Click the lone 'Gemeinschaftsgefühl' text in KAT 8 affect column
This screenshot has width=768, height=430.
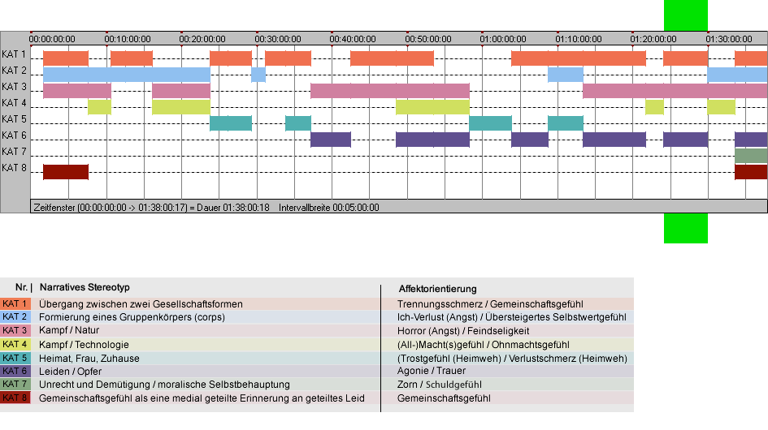pos(444,398)
